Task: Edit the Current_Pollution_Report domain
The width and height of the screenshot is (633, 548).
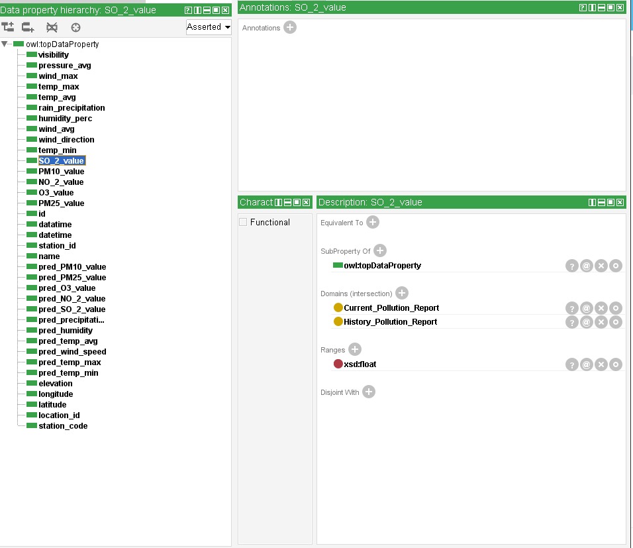Action: [x=615, y=308]
